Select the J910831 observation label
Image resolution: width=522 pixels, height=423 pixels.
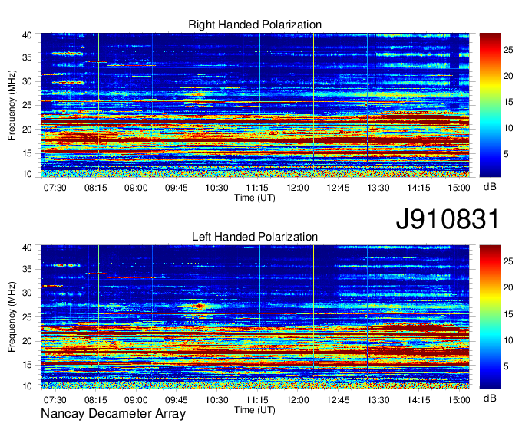click(x=448, y=219)
